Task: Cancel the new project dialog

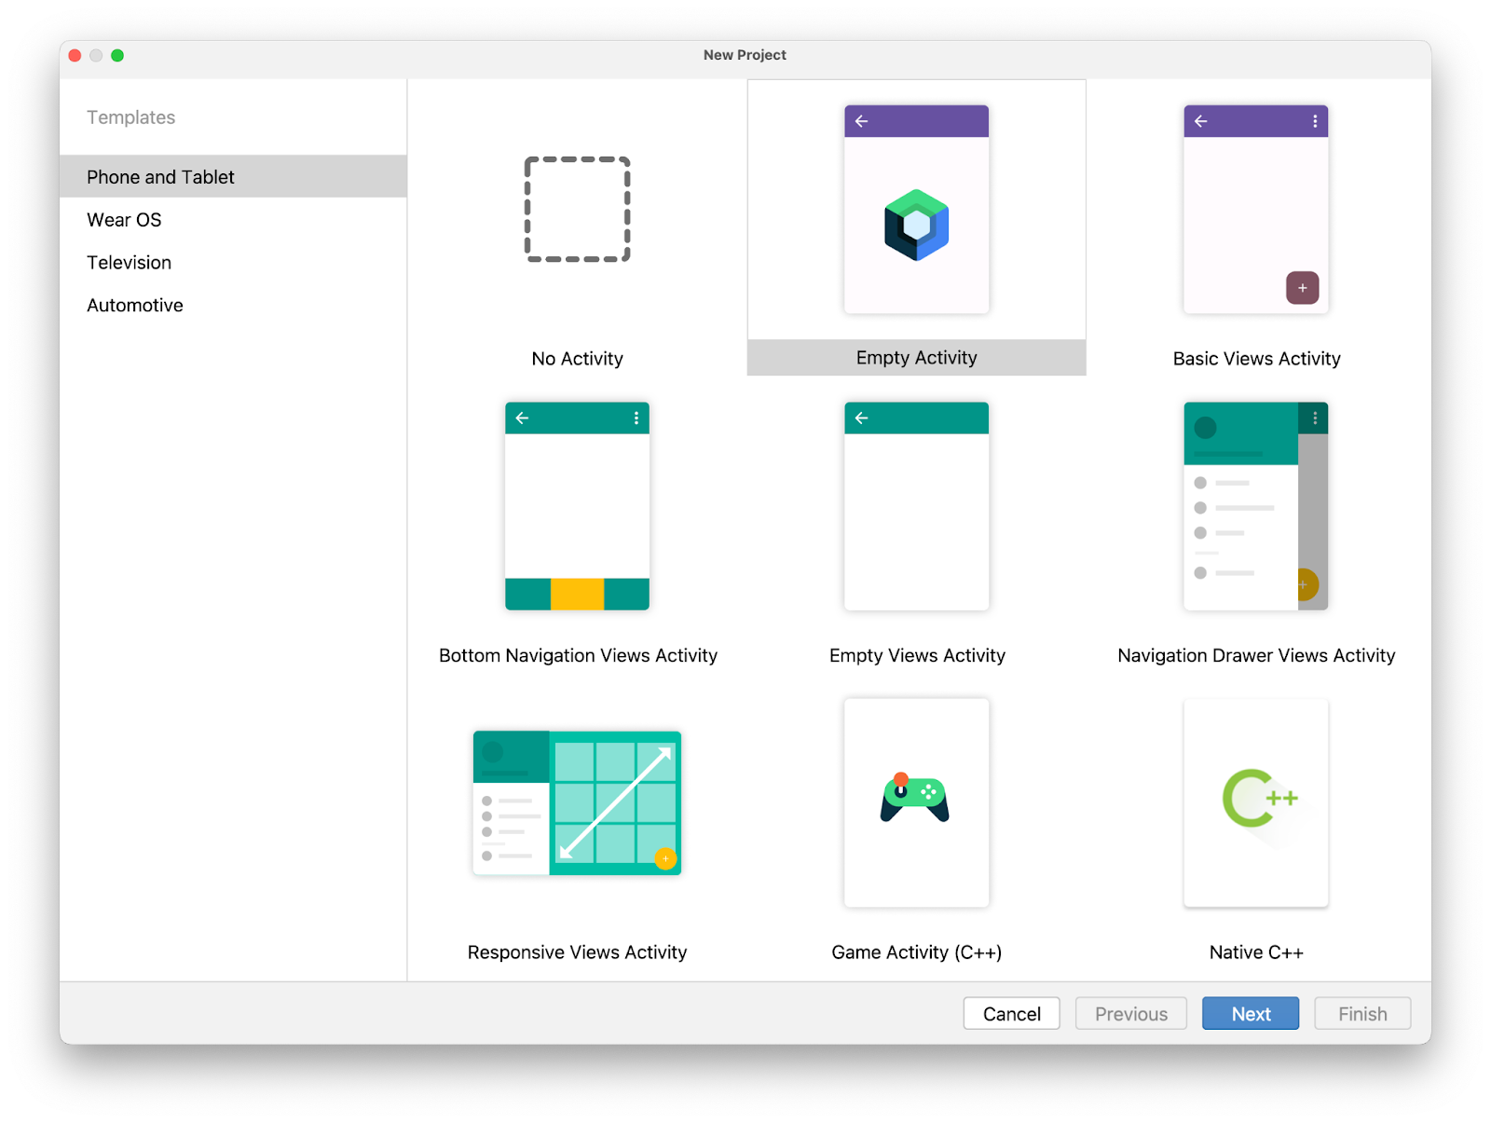Action: 1011,1013
